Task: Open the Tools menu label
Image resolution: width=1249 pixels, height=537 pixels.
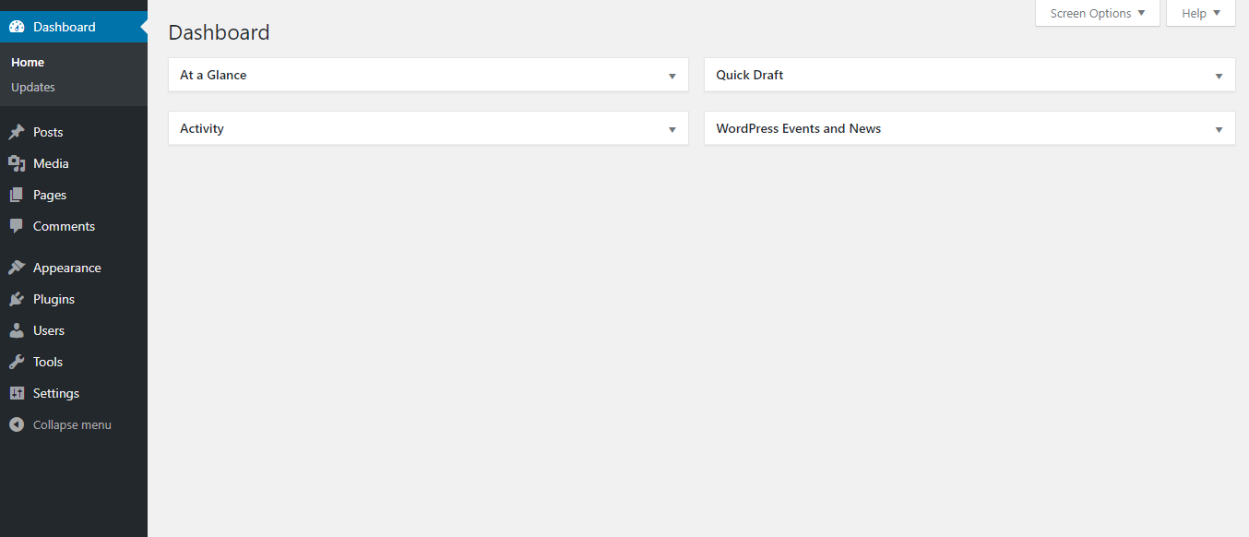Action: pyautogui.click(x=48, y=362)
